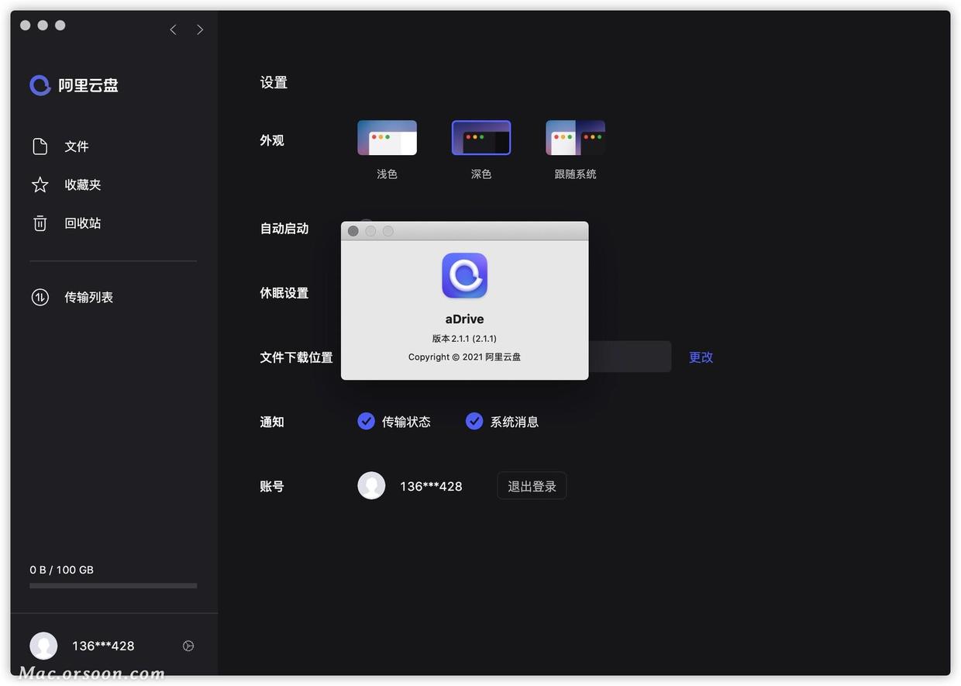Image resolution: width=961 pixels, height=686 pixels.
Task: Click the Copyright © 2021 阿里云盘 text
Action: pos(464,357)
